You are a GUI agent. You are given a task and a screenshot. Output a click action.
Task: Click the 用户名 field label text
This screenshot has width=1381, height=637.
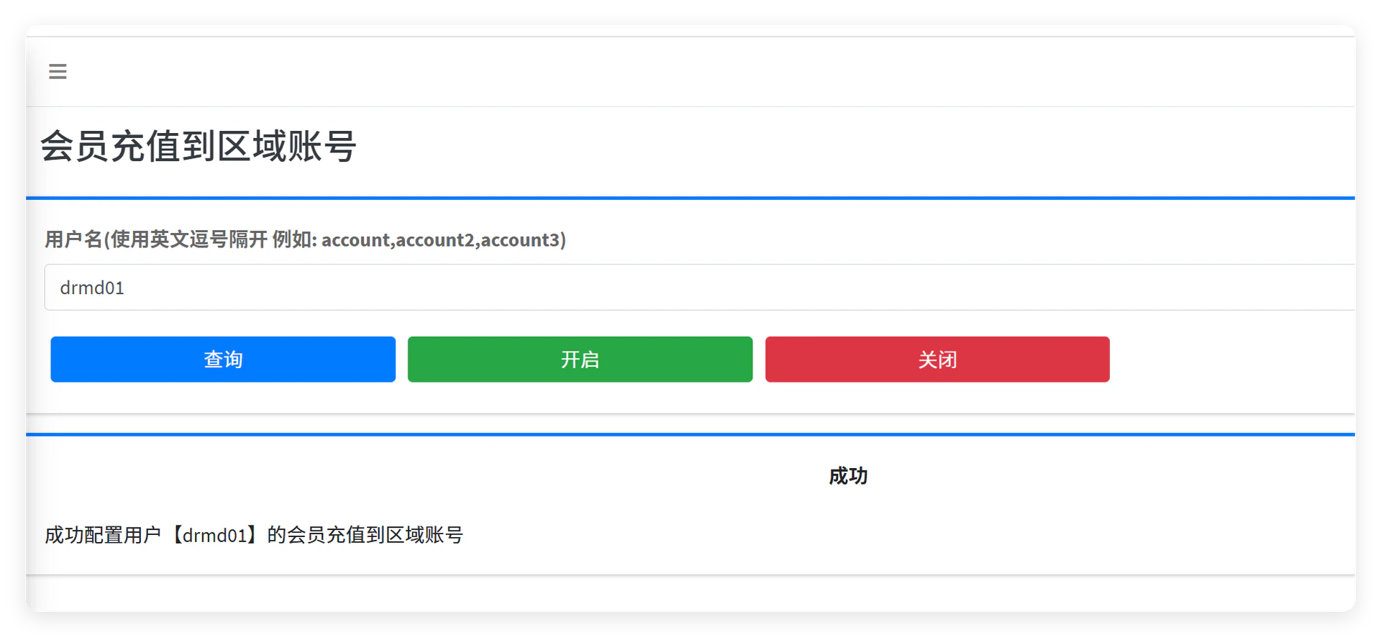pyautogui.click(x=306, y=239)
